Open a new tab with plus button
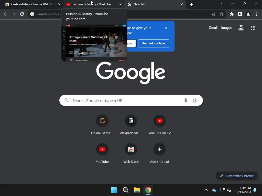This screenshot has width=262, height=196. tap(191, 5)
